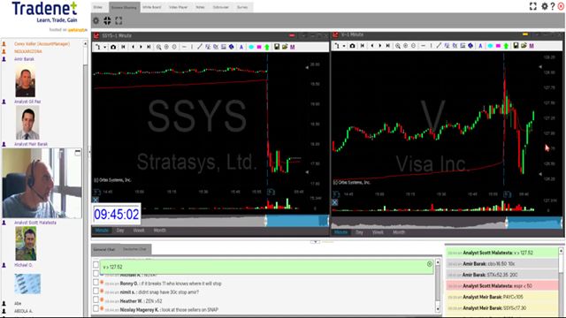Click the camera snapshot icon in SSYS toolbar
566x318 pixels.
(113, 47)
